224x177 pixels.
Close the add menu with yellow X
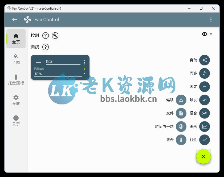pyautogui.click(x=203, y=157)
